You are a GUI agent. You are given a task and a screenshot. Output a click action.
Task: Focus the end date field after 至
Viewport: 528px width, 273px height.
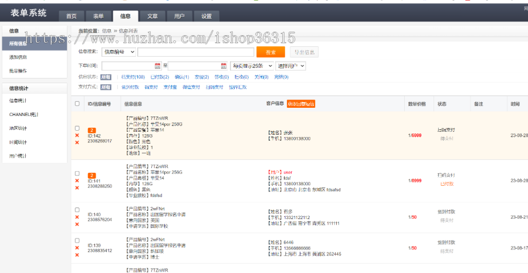[198, 66]
